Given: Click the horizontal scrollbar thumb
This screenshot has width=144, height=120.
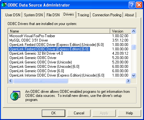Looking at the screenshot, I should pos(41,81).
